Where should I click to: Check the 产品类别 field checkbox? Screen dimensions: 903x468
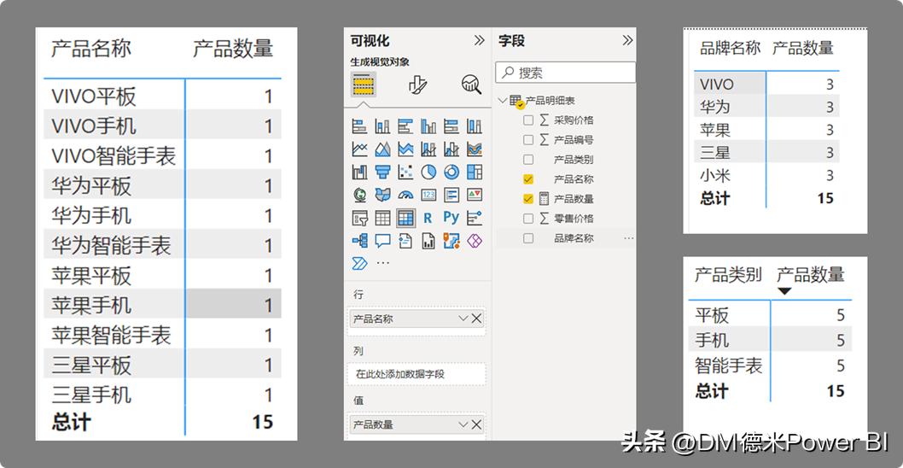coord(528,159)
